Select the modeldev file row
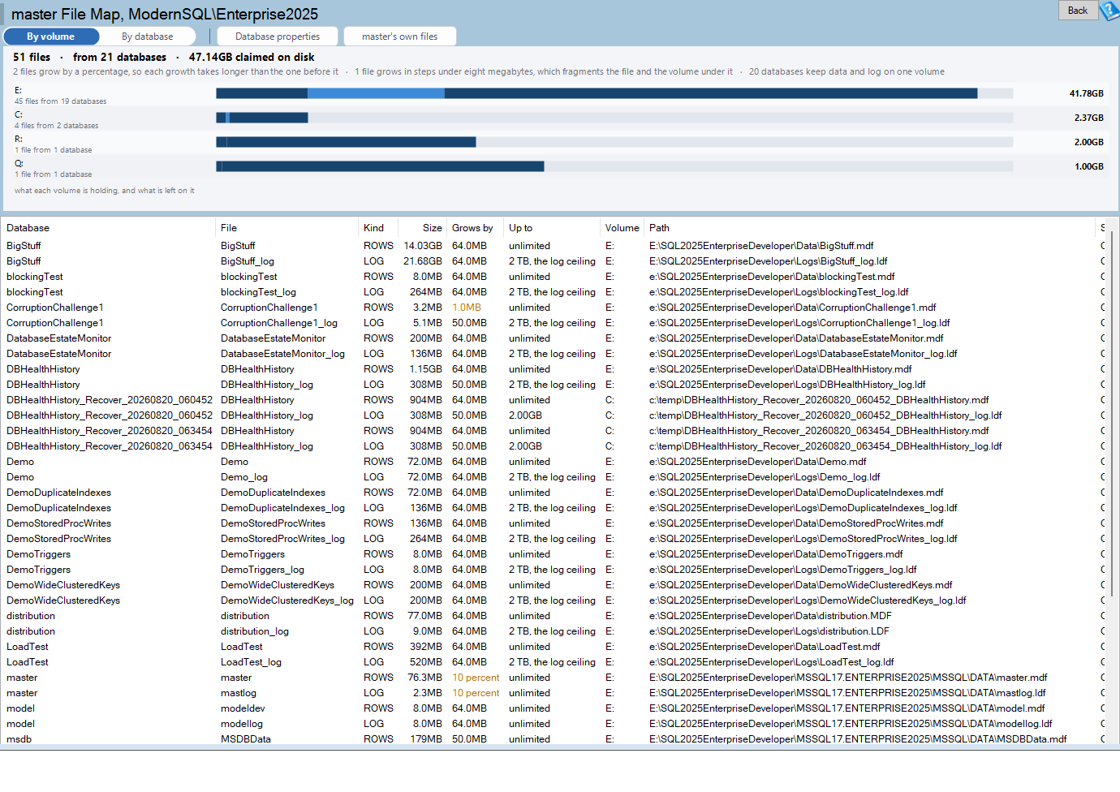This screenshot has width=1120, height=792. (x=552, y=708)
